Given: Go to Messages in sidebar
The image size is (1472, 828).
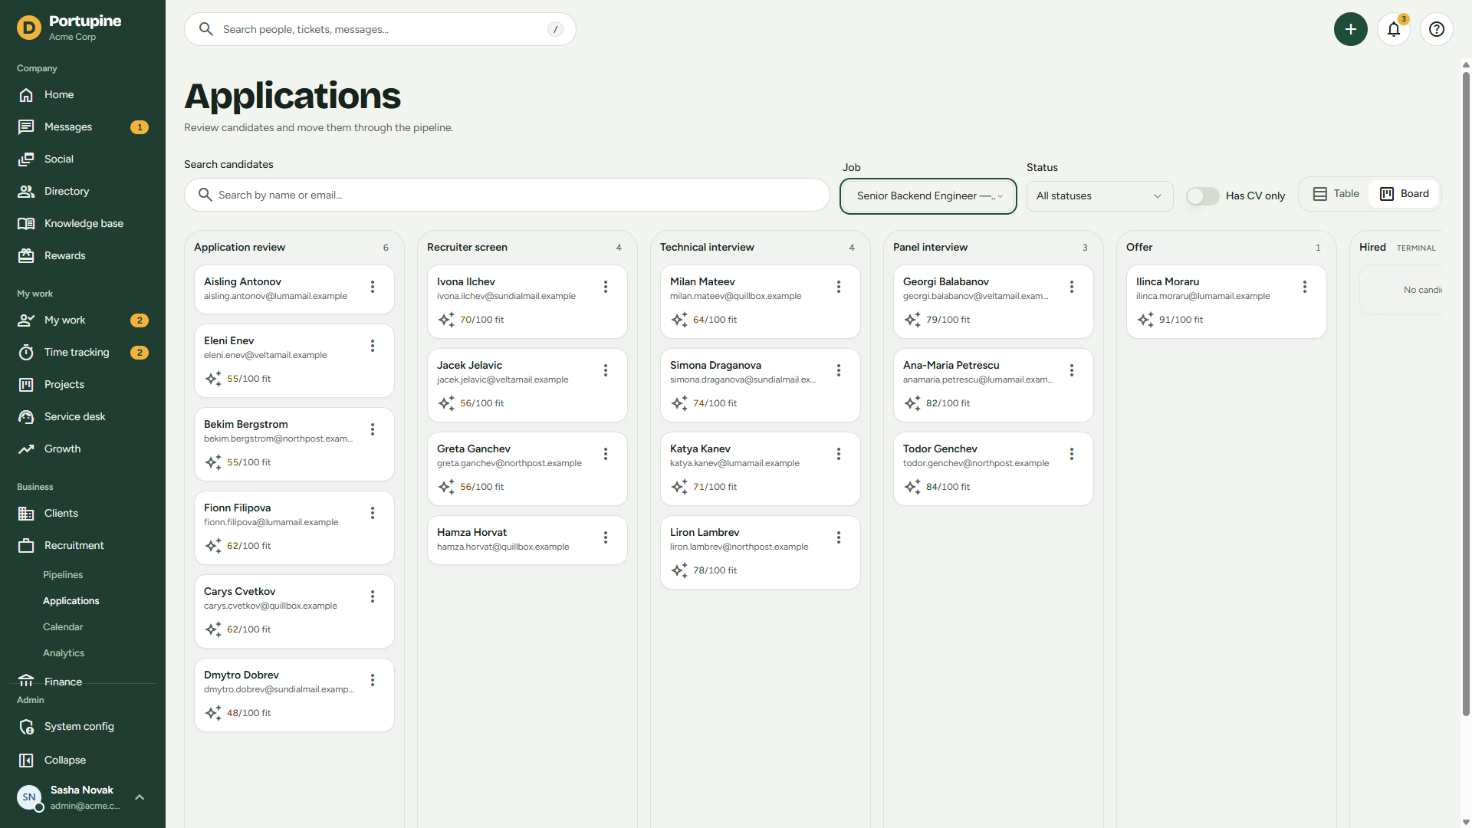Looking at the screenshot, I should point(83,127).
